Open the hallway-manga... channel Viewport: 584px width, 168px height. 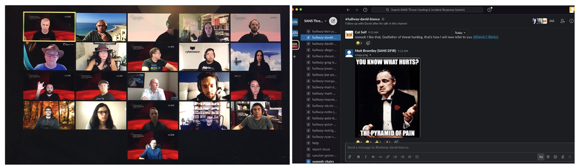322,81
